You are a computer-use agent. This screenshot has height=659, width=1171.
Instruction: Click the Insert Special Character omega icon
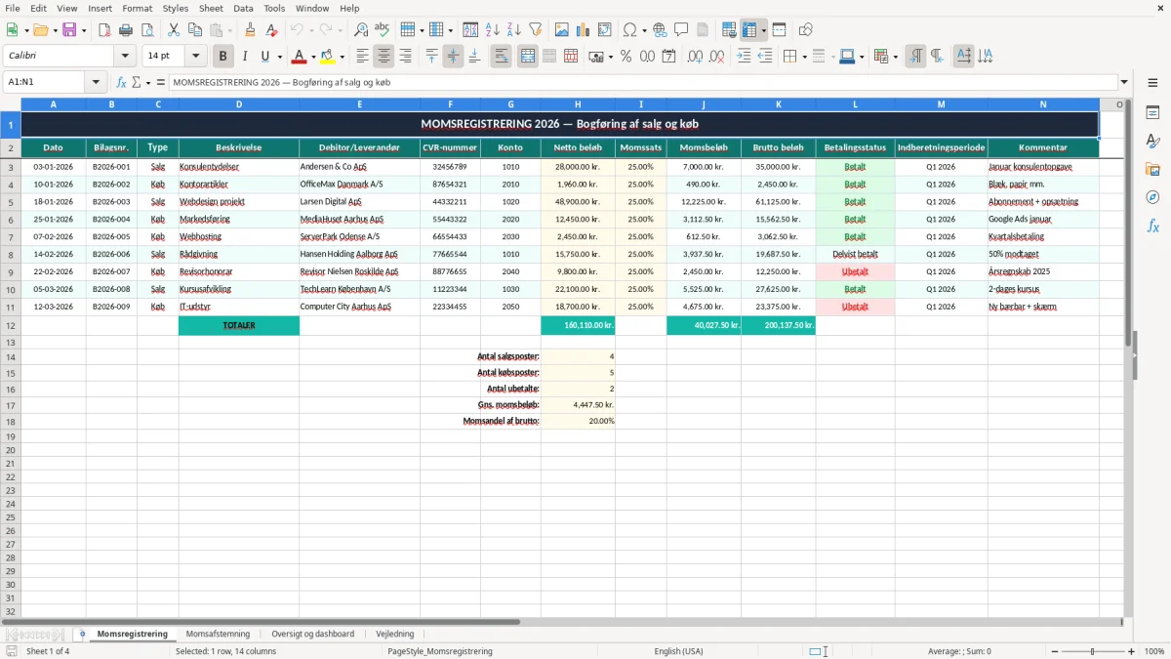click(x=630, y=30)
